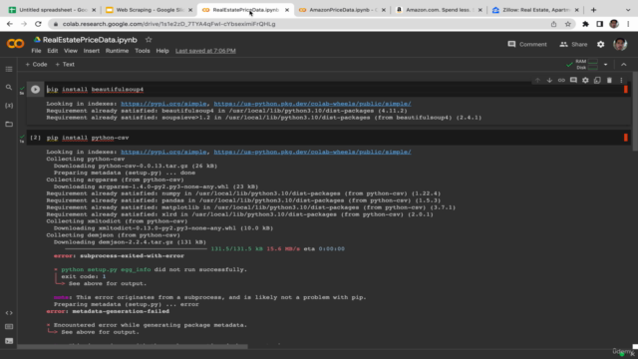Image resolution: width=638 pixels, height=359 pixels.
Task: Collapse the Colab header with the chevron
Action: coord(624,64)
